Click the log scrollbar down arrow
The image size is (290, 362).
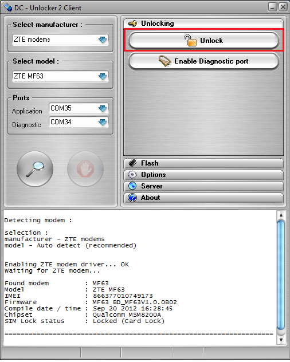click(x=281, y=340)
